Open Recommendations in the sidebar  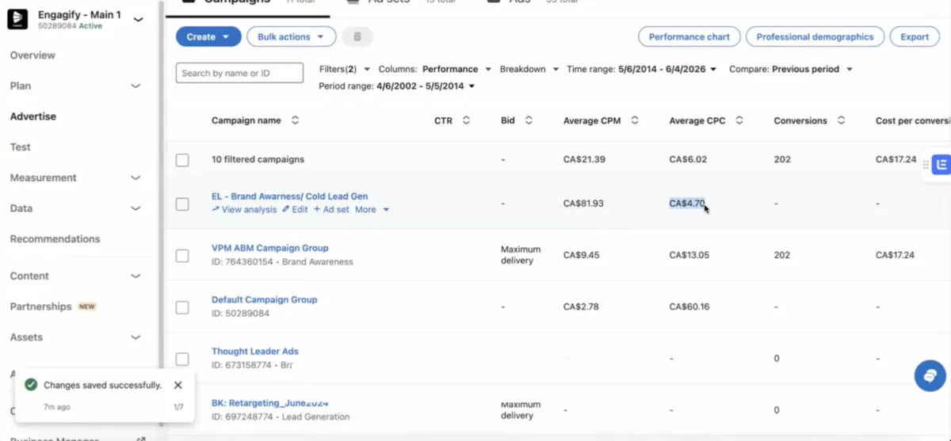[x=55, y=239]
